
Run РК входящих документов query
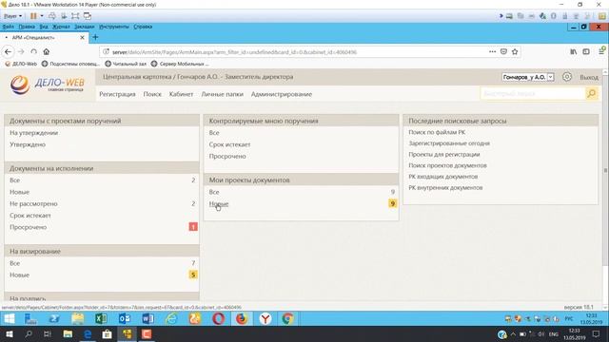pos(443,177)
